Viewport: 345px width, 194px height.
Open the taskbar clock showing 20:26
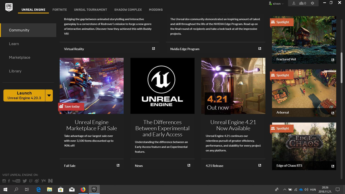click(325, 189)
